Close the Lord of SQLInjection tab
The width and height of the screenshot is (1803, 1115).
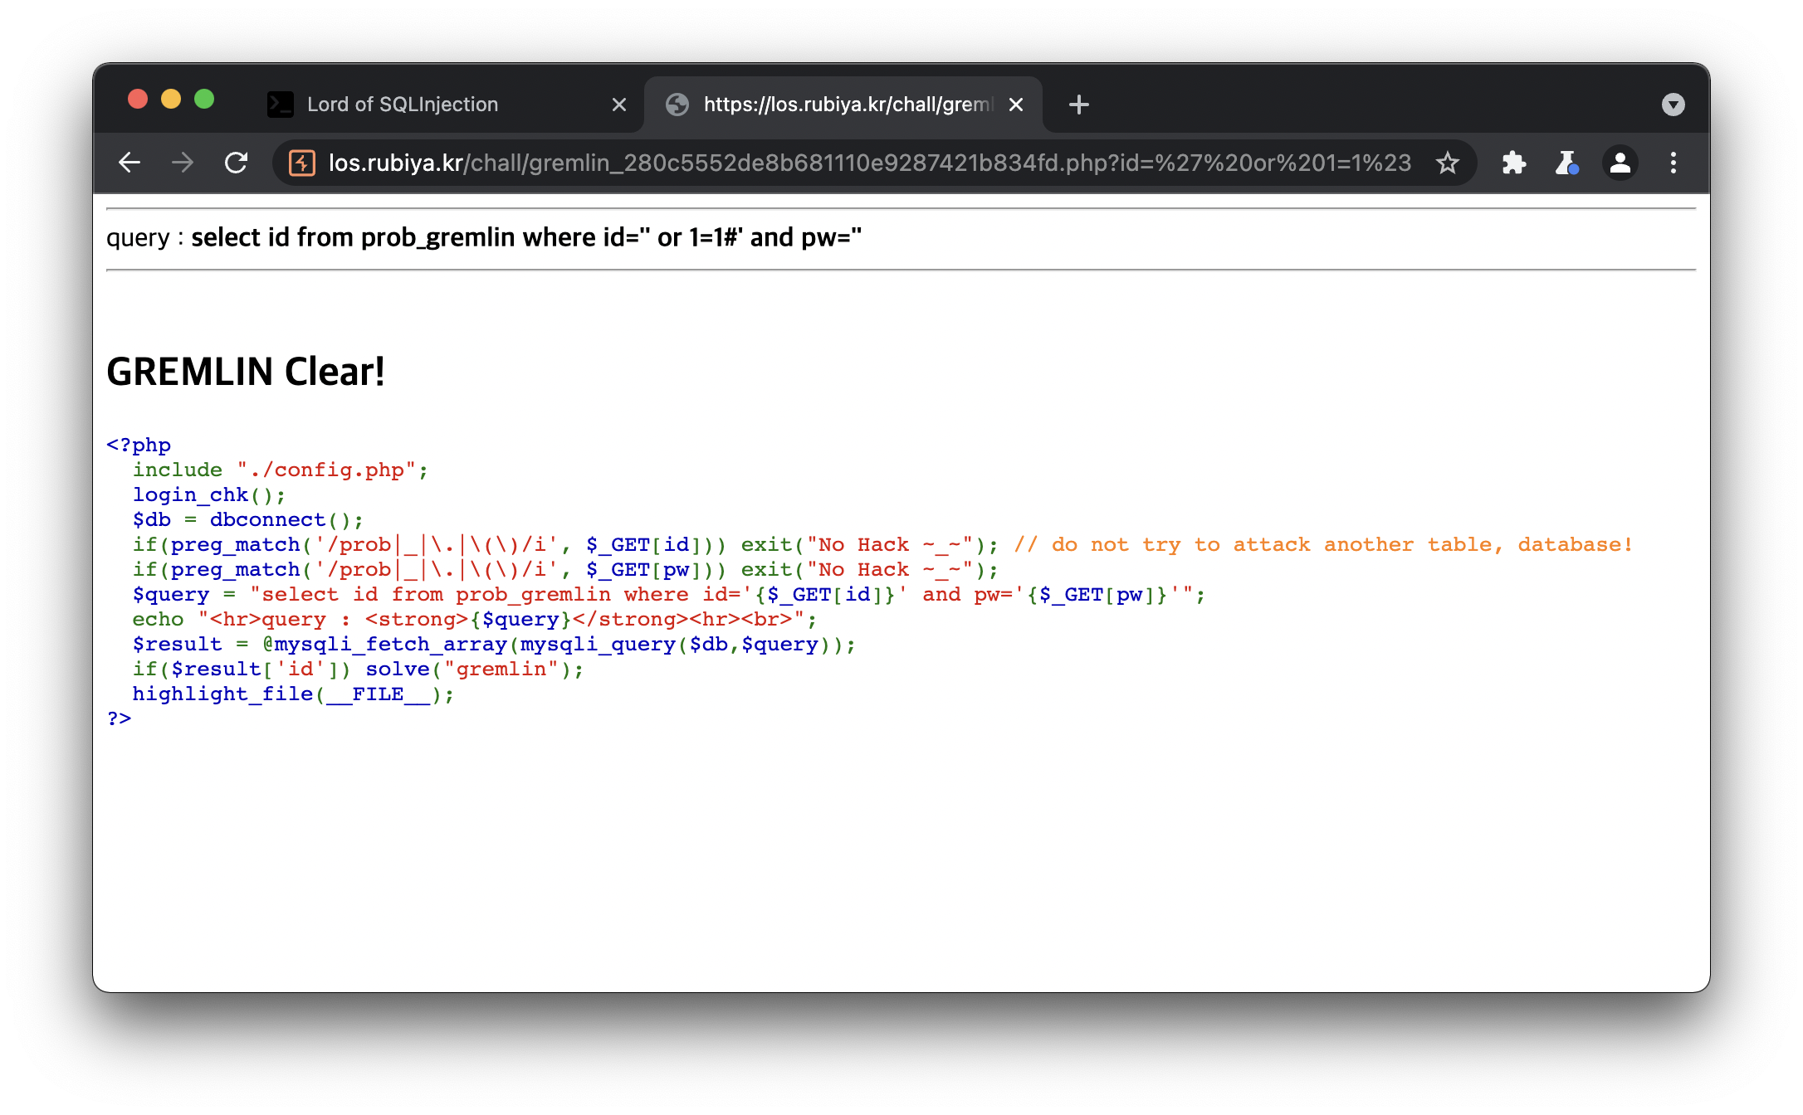click(618, 105)
